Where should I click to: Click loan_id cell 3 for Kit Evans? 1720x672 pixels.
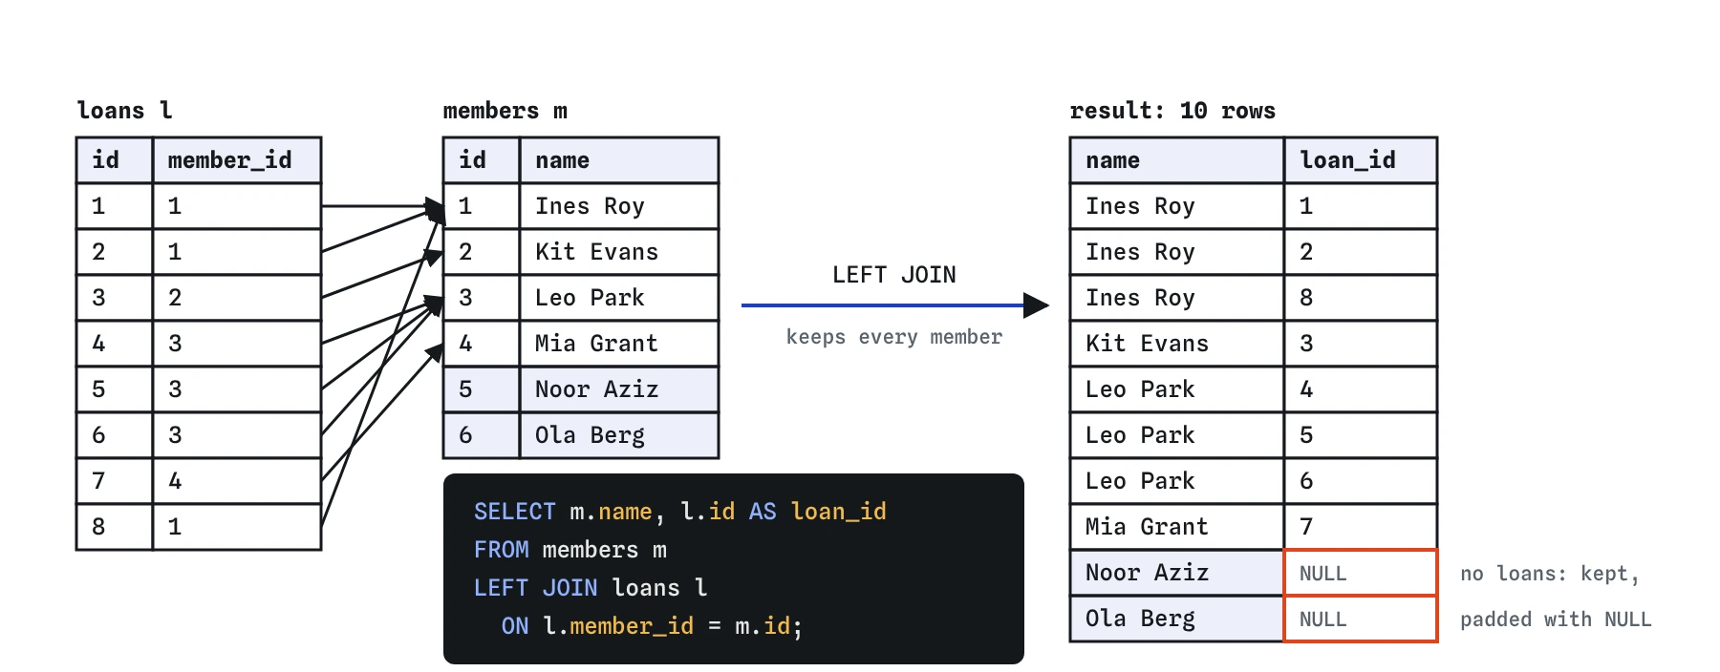1361,344
